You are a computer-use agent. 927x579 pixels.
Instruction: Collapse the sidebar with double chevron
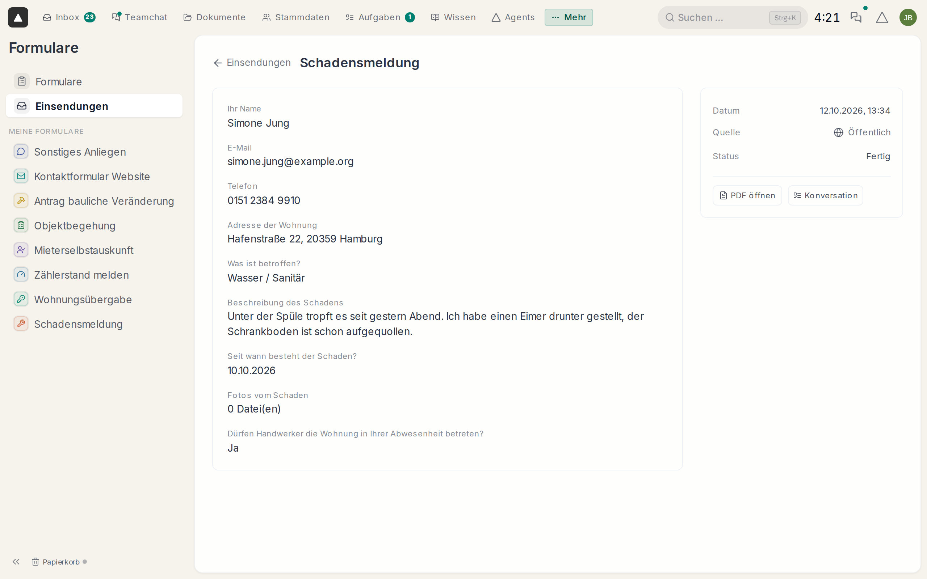[x=16, y=561]
